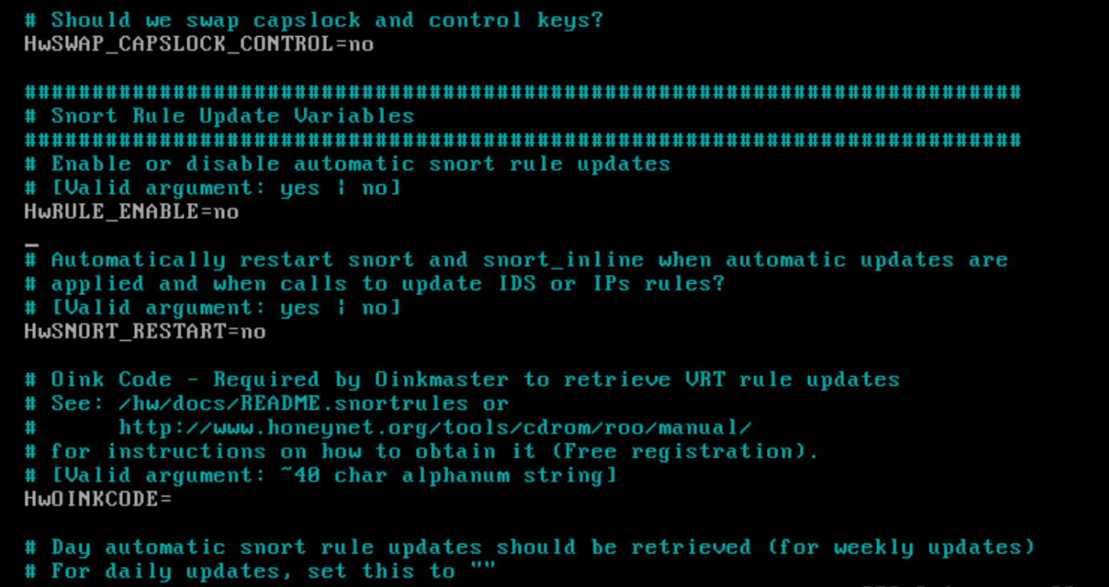1109x587 pixels.
Task: Click the underscore cursor on blank line
Action: point(31,238)
